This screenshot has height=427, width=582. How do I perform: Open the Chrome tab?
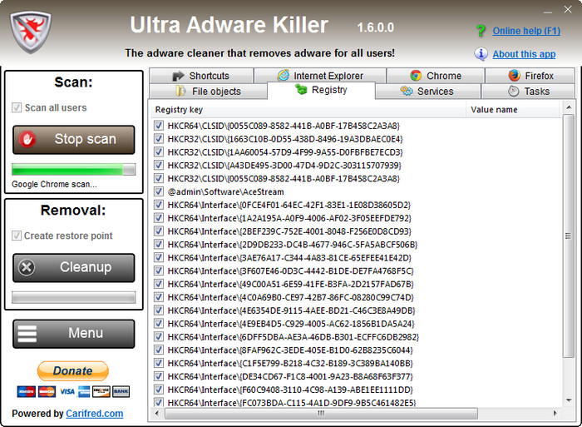tap(436, 76)
